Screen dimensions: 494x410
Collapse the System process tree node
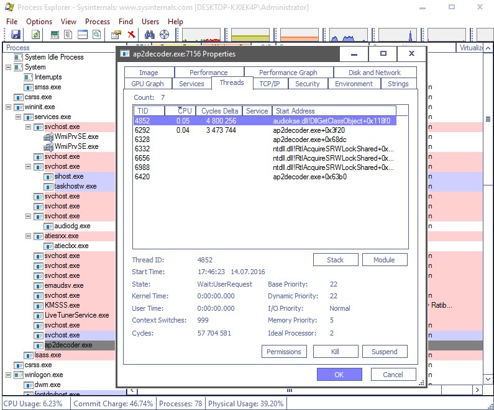point(9,67)
